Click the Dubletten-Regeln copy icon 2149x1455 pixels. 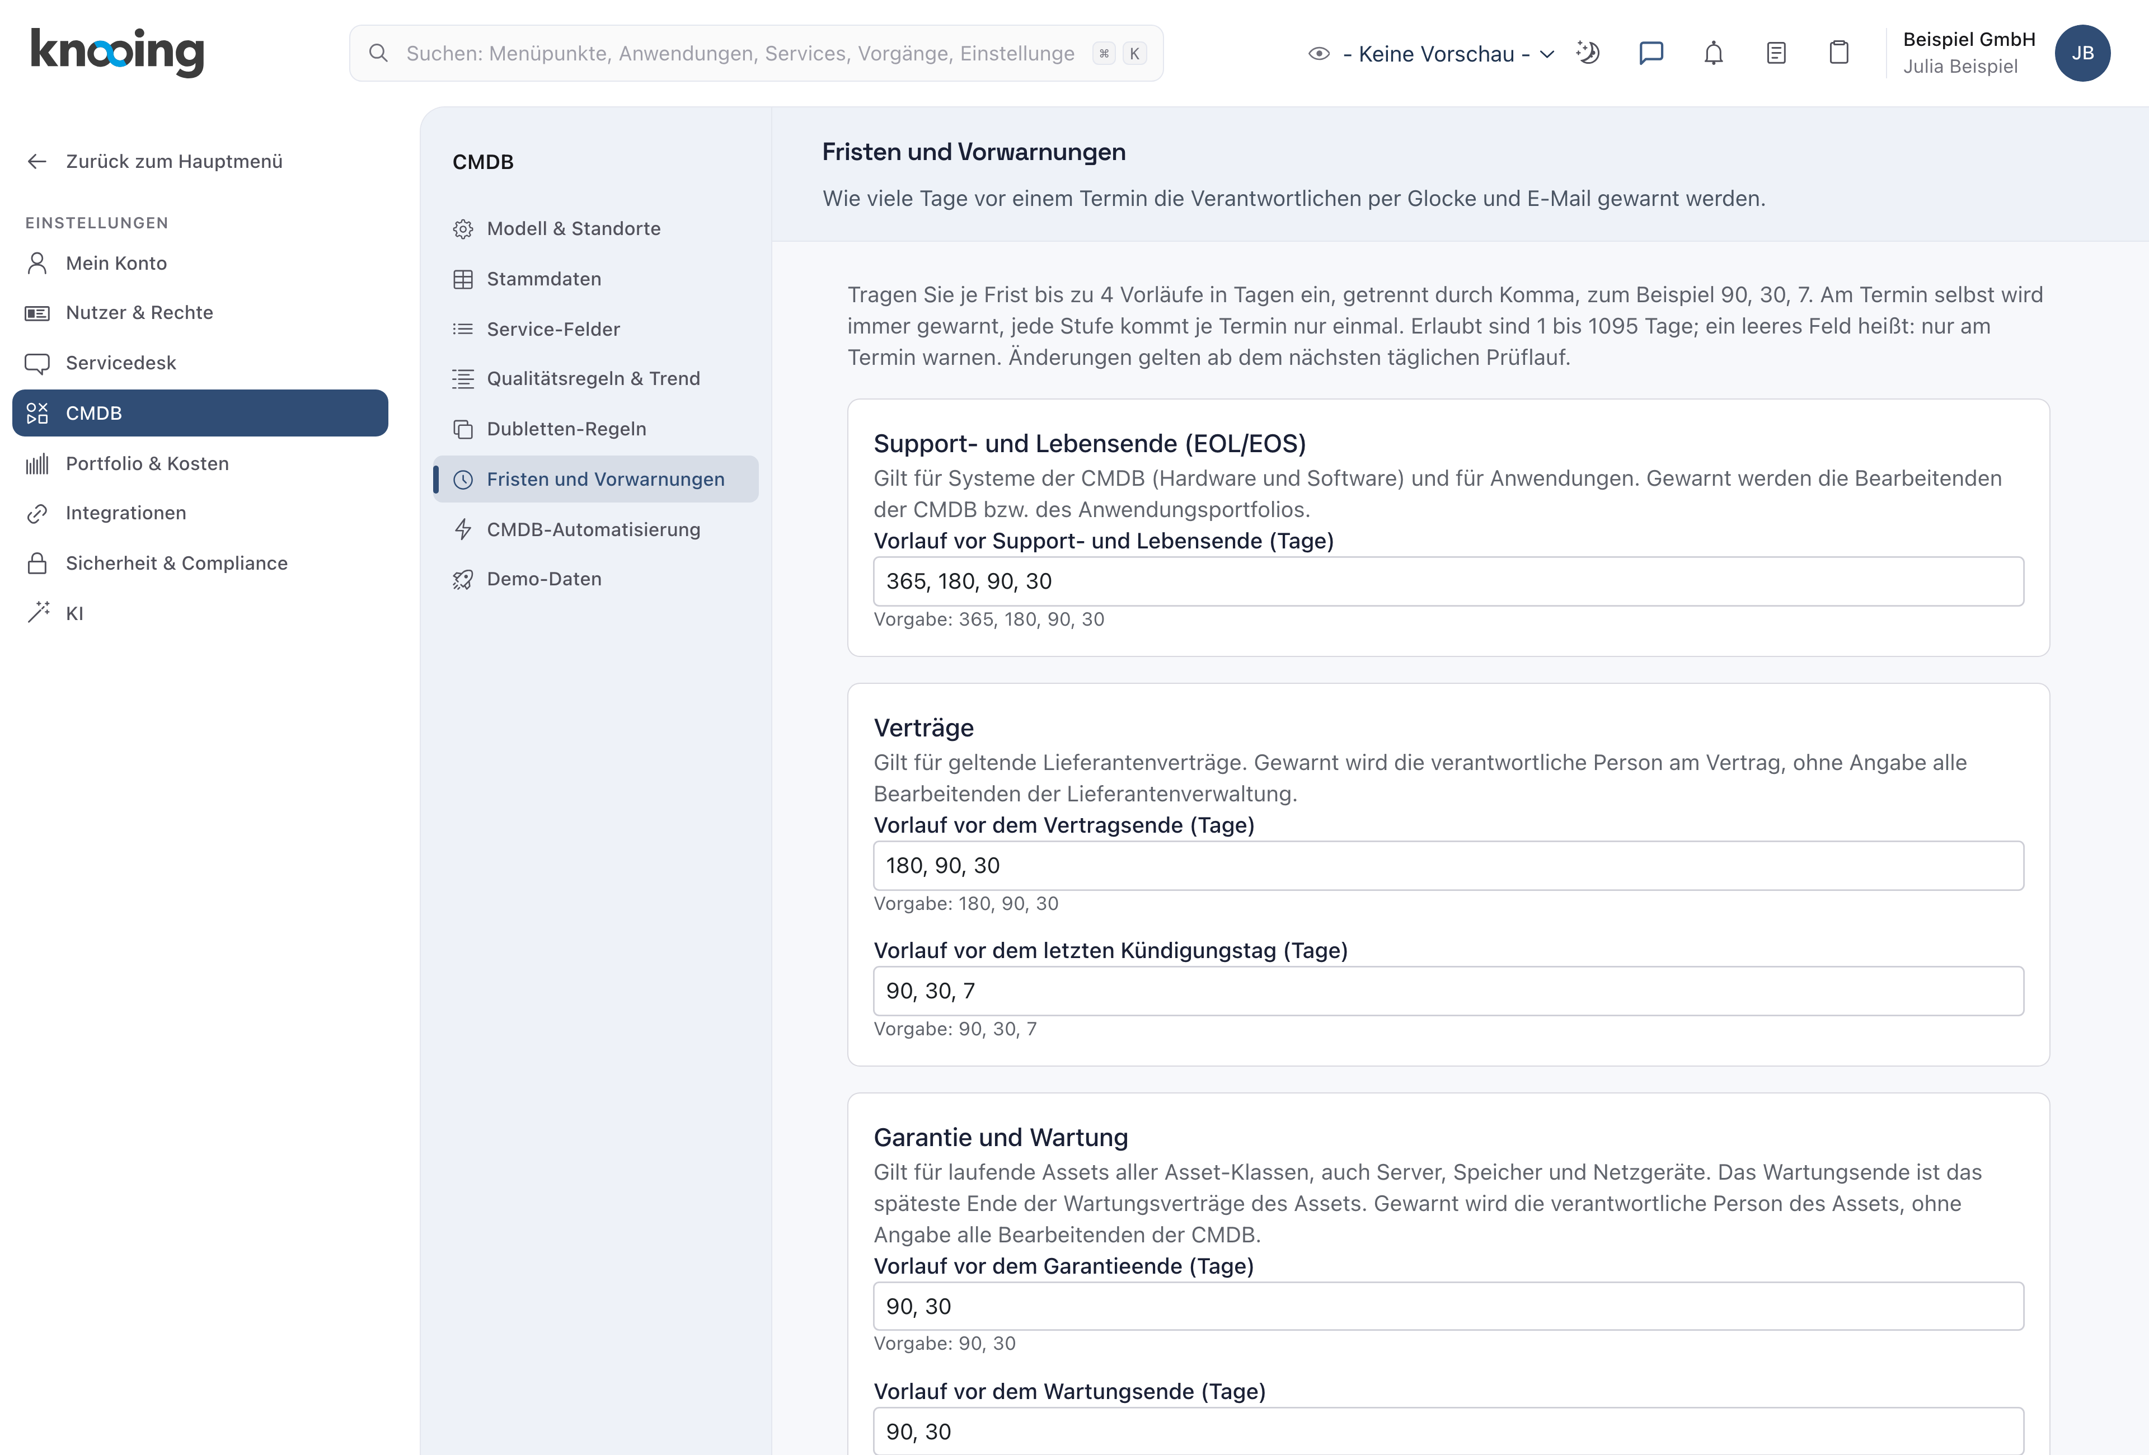coord(463,429)
